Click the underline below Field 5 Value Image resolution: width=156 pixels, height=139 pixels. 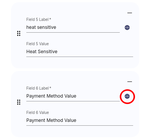(80, 57)
